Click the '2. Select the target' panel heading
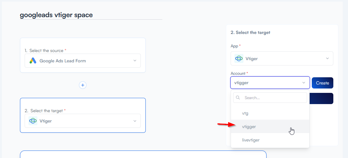The image size is (348, 158). point(250,32)
